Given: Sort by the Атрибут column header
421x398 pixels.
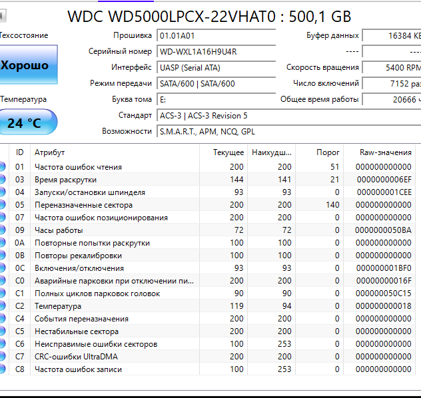Looking at the screenshot, I should (115, 152).
